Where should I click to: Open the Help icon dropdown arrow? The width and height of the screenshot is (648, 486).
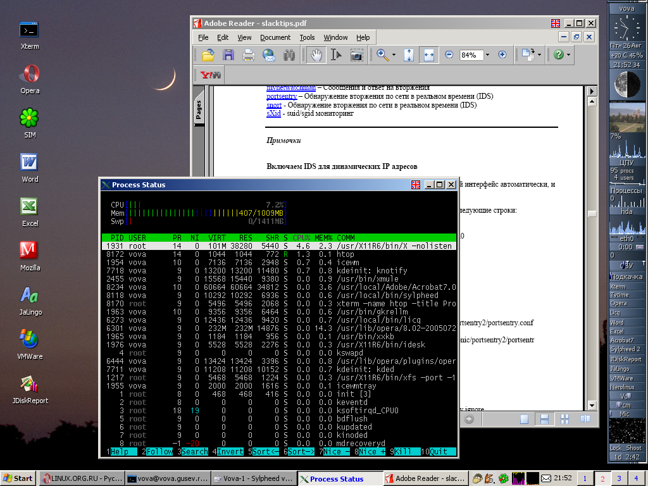coord(569,54)
